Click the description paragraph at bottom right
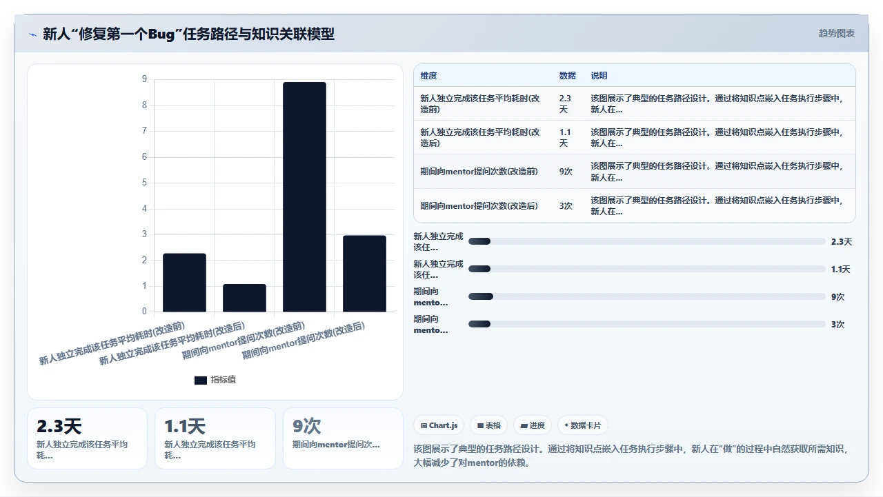The height and width of the screenshot is (497, 883). pyautogui.click(x=631, y=456)
